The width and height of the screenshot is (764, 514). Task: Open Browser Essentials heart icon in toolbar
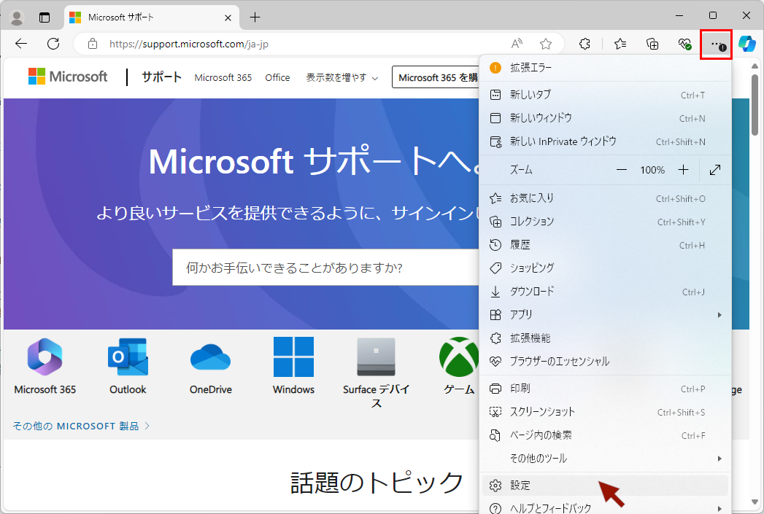coord(684,44)
